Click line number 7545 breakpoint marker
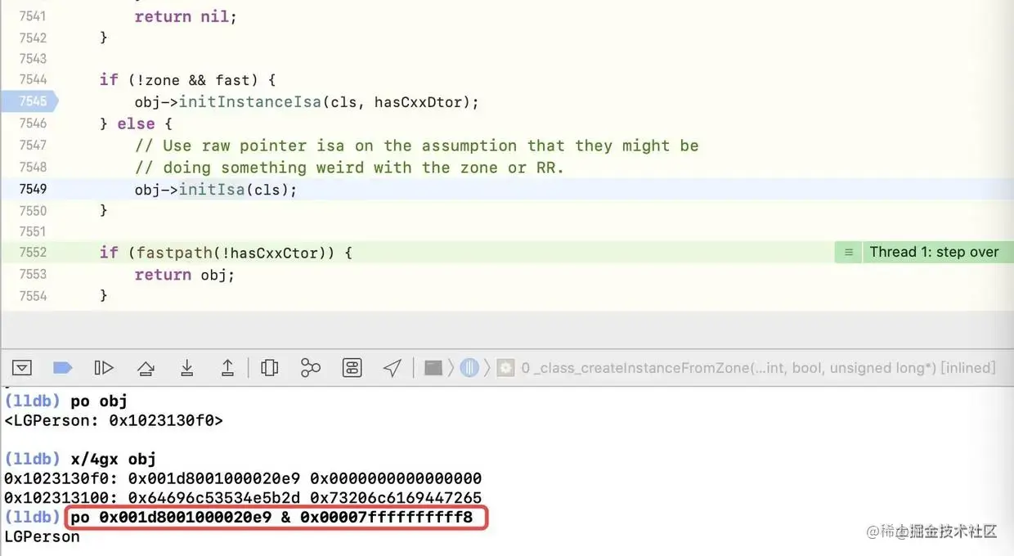 click(x=29, y=101)
